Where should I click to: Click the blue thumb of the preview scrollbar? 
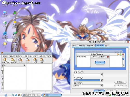click(123, 59)
